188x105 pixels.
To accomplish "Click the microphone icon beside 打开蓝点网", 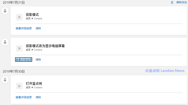I will pyautogui.click(x=5, y=80).
